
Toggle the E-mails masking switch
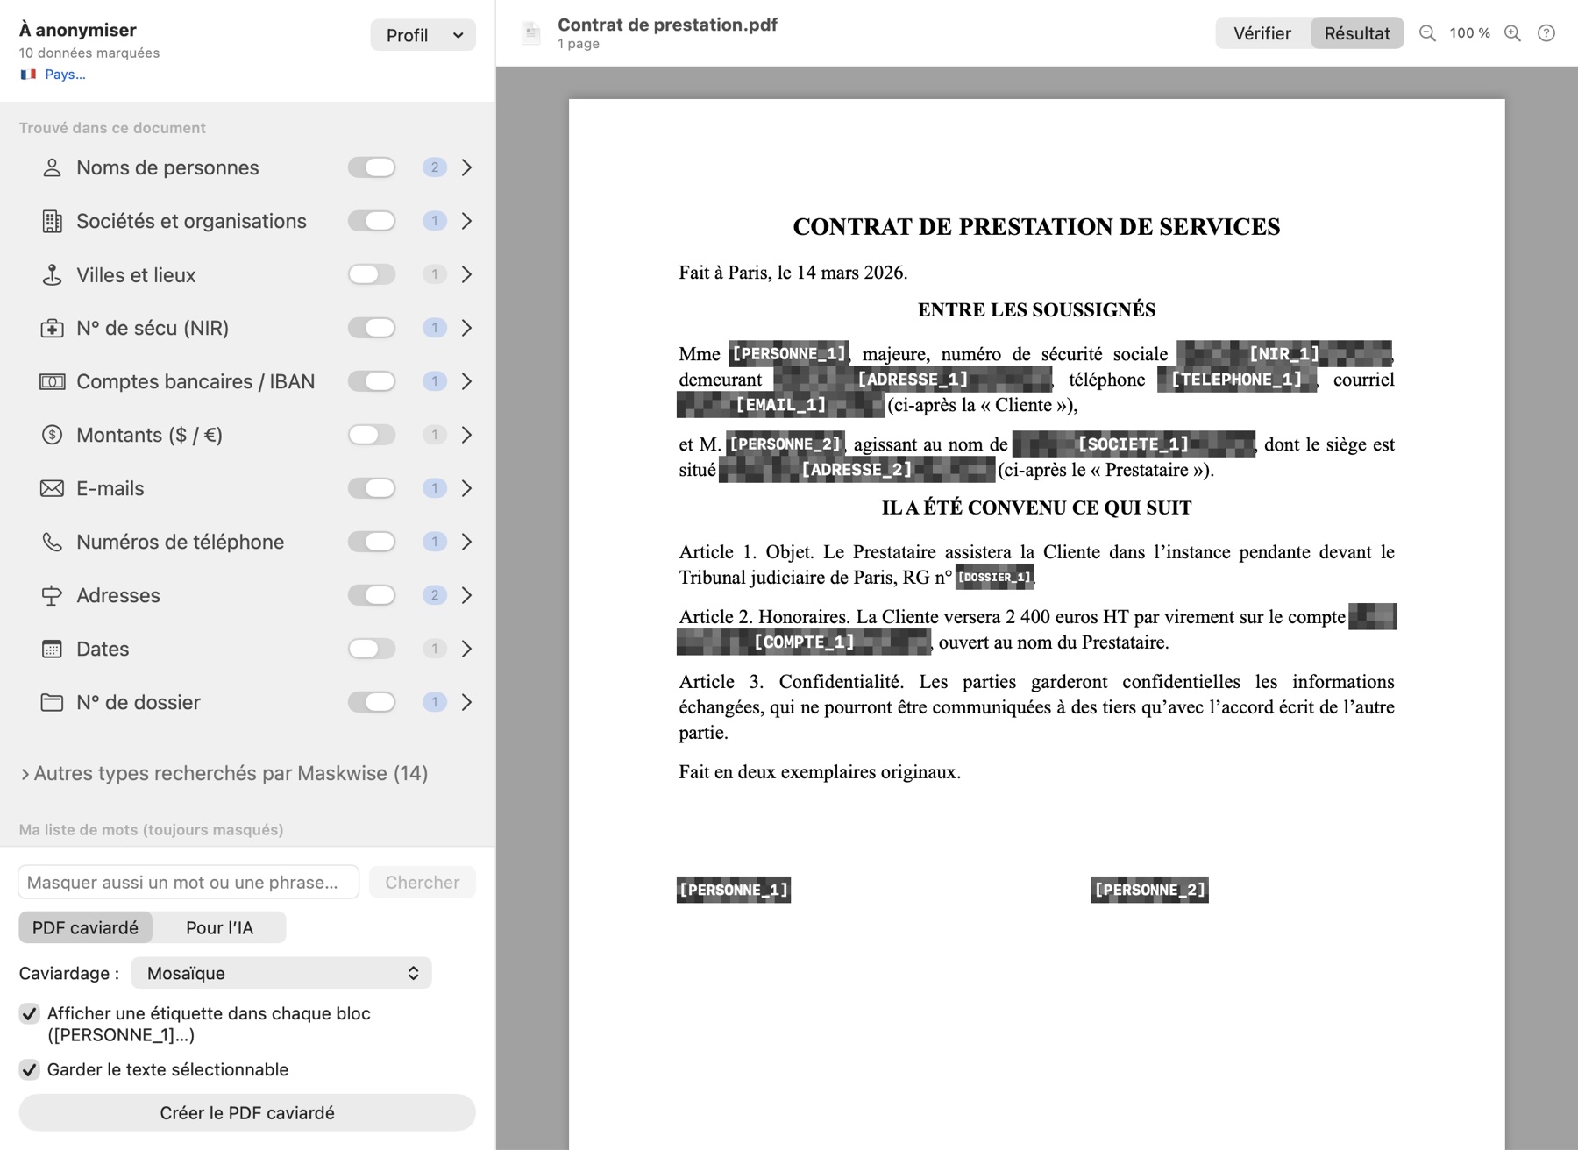pos(372,488)
